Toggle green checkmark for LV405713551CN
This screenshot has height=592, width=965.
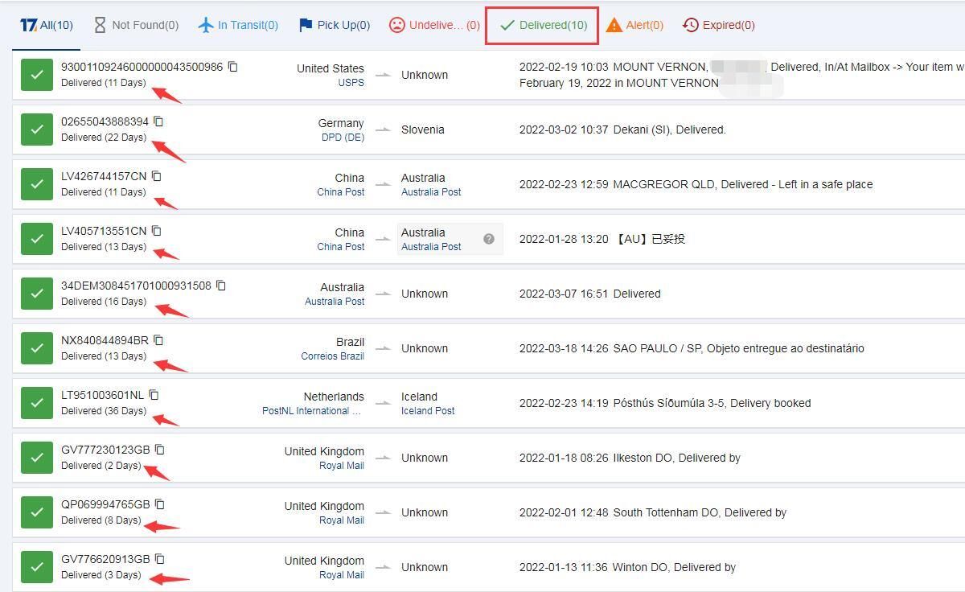tap(36, 239)
